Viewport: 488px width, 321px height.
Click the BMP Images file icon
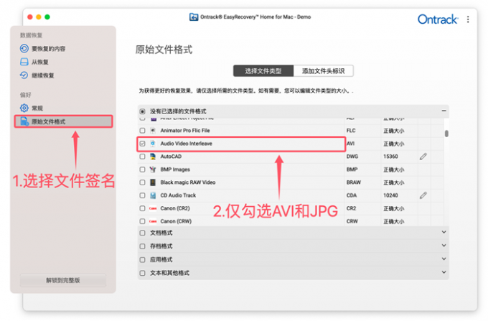153,169
